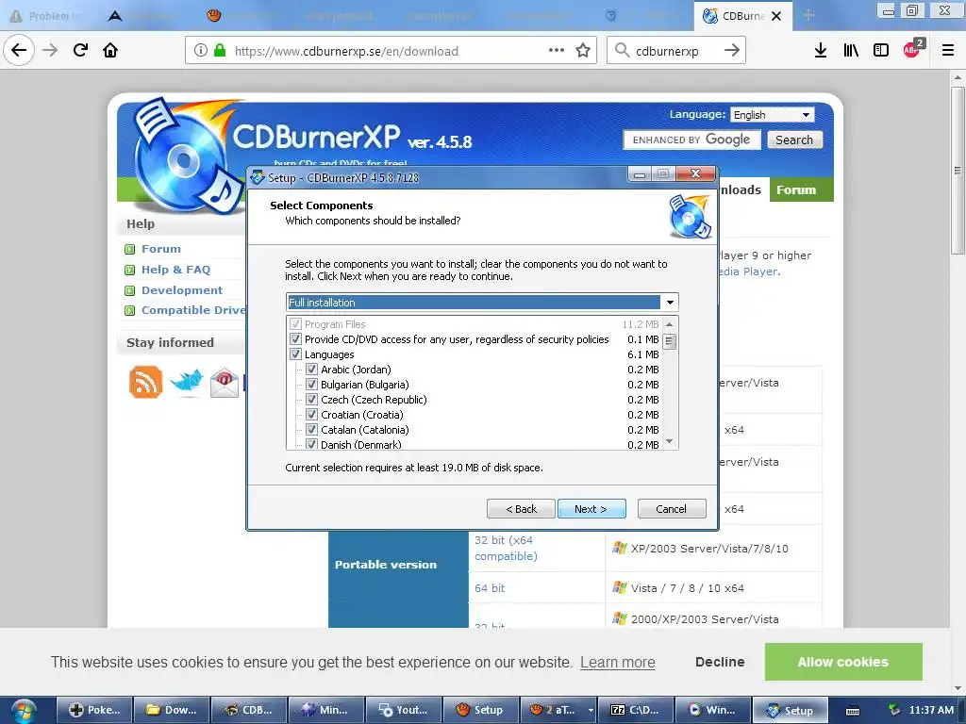Viewport: 966px width, 724px height.
Task: Go back using browser back arrow
Action: tap(19, 50)
